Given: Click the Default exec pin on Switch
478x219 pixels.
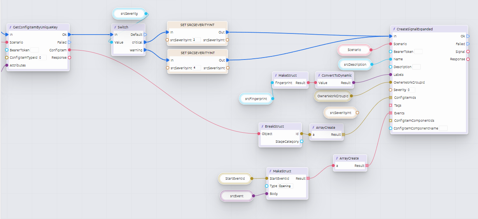Looking at the screenshot, I should [145, 35].
